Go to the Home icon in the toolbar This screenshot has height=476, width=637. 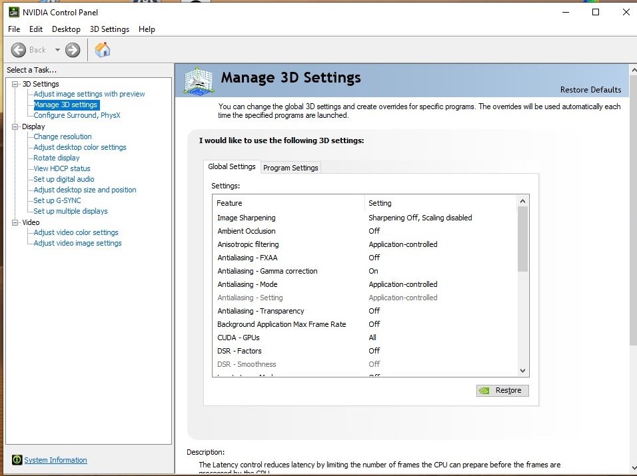103,50
